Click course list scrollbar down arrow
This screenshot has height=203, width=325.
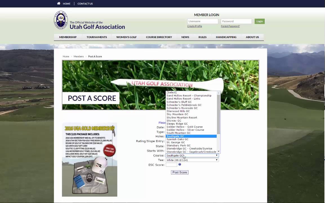coord(219,151)
